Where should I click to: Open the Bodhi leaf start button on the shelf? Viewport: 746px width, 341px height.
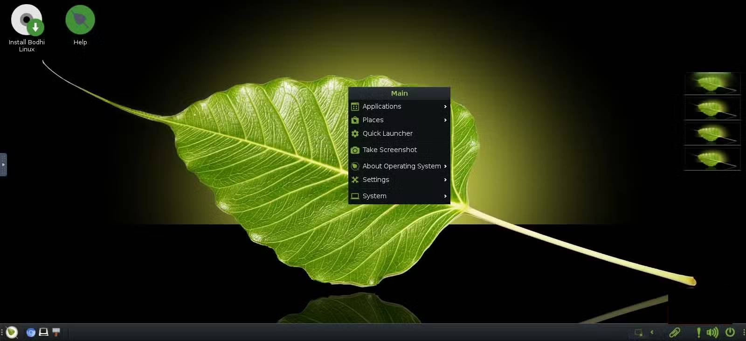click(x=12, y=332)
